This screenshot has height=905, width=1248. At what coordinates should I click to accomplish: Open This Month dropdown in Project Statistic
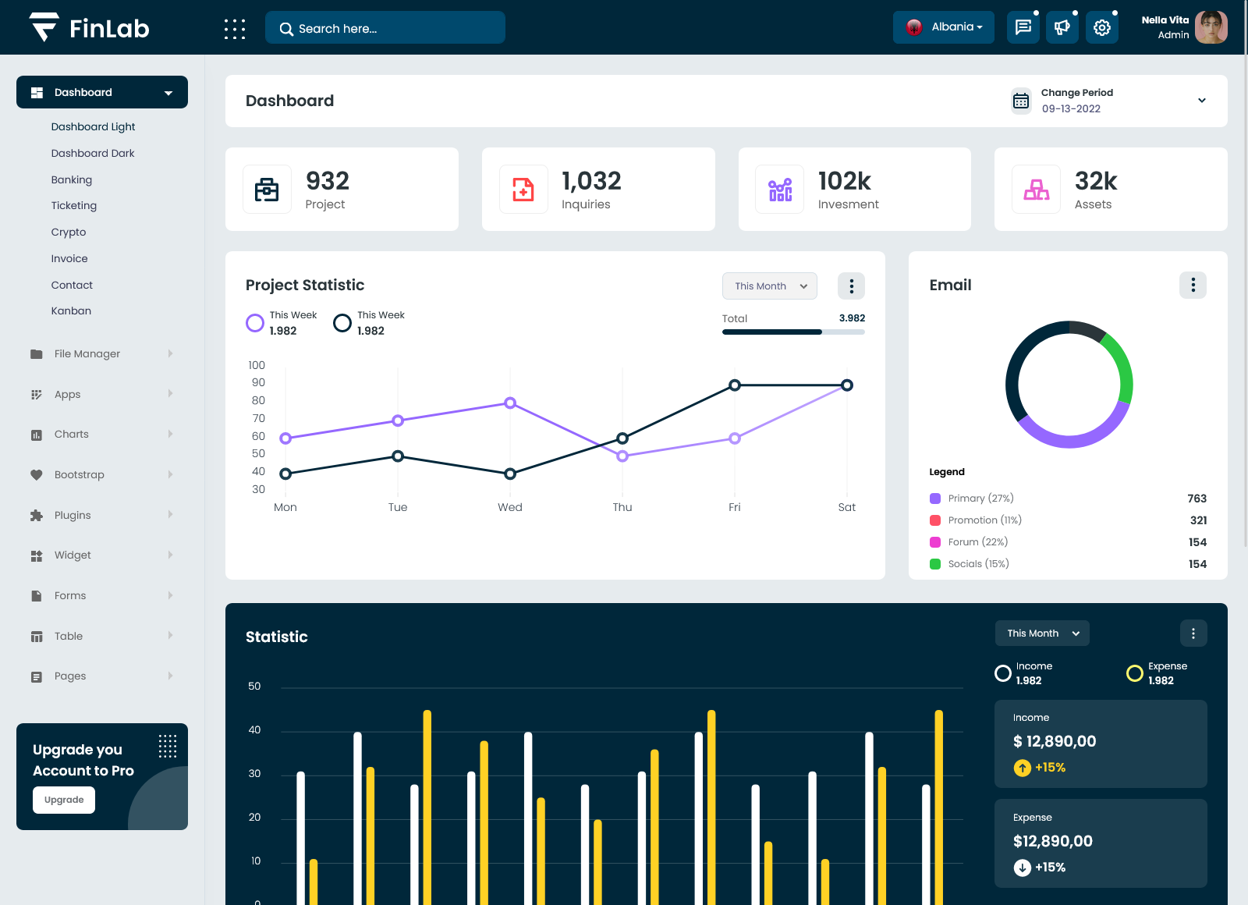click(769, 286)
